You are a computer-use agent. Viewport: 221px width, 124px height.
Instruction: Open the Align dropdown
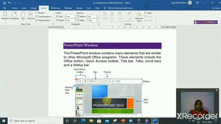coord(149,13)
